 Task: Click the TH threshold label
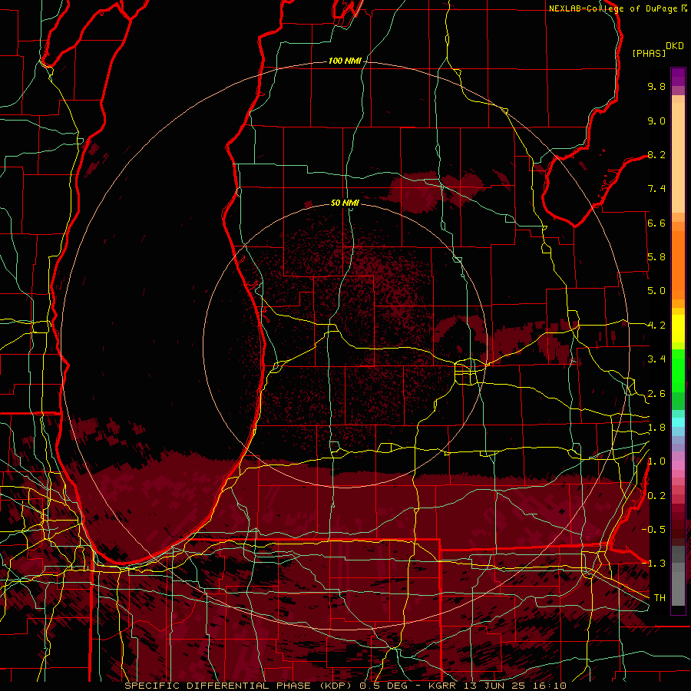point(660,598)
